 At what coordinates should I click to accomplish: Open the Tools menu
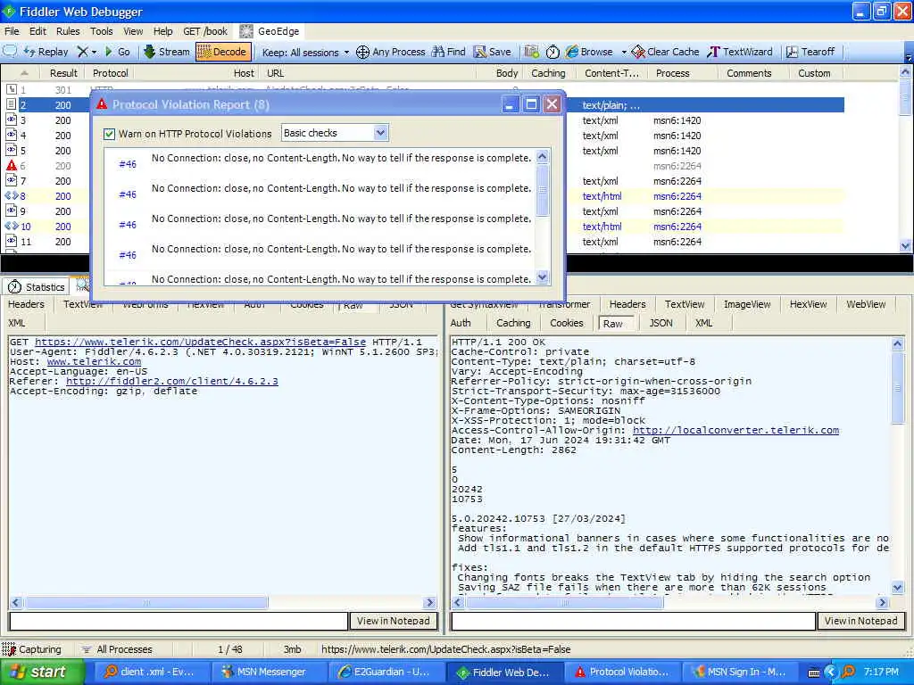102,31
